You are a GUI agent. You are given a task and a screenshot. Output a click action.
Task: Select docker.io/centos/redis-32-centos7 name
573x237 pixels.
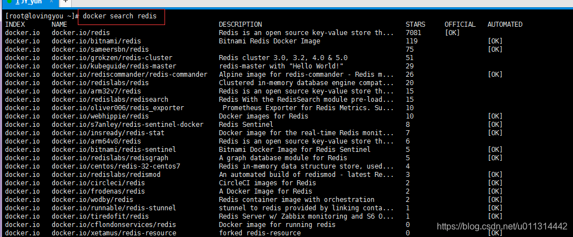[x=116, y=166]
